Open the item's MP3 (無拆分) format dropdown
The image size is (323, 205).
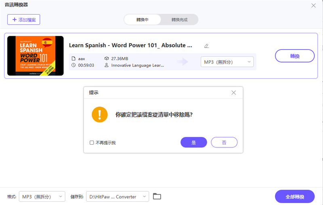click(x=227, y=62)
